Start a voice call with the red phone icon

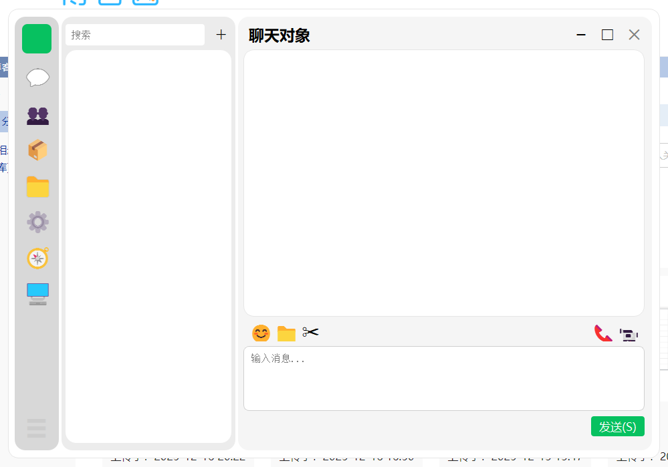[x=602, y=333]
